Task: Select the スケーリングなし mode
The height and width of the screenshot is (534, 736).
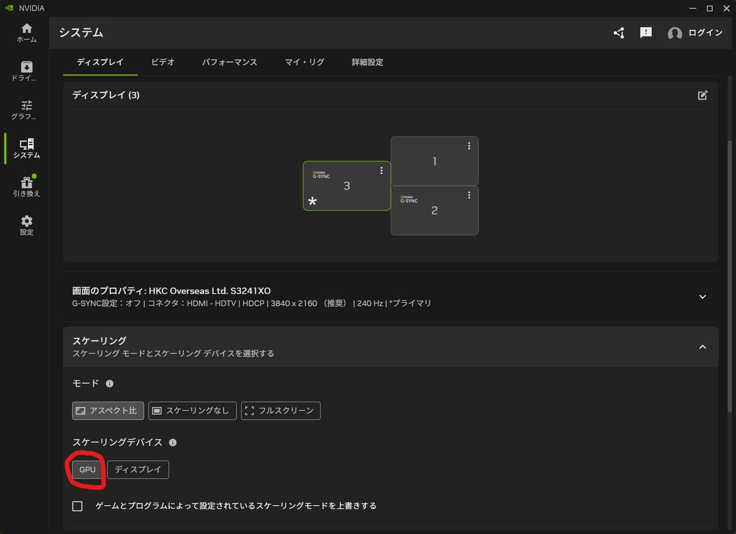Action: point(193,411)
